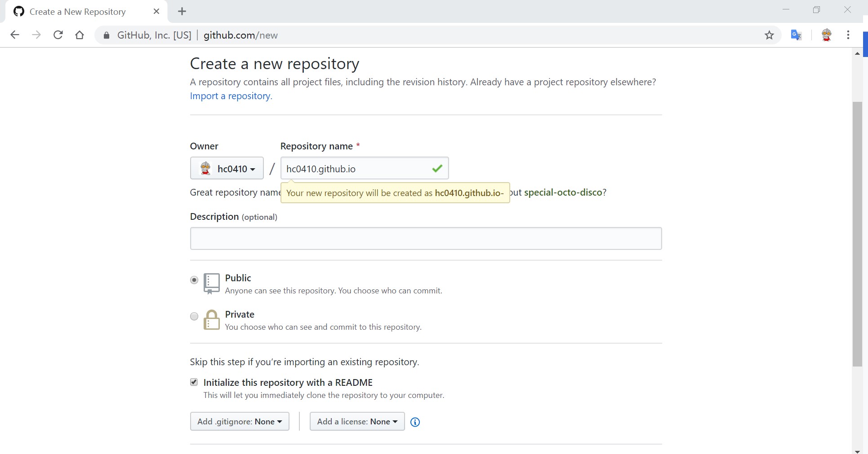Open a new browser tab

(182, 12)
